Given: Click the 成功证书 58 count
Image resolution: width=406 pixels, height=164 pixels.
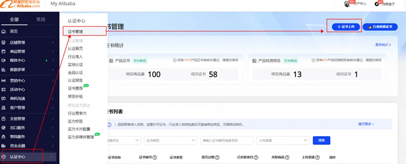Looking at the screenshot, I should [x=213, y=74].
